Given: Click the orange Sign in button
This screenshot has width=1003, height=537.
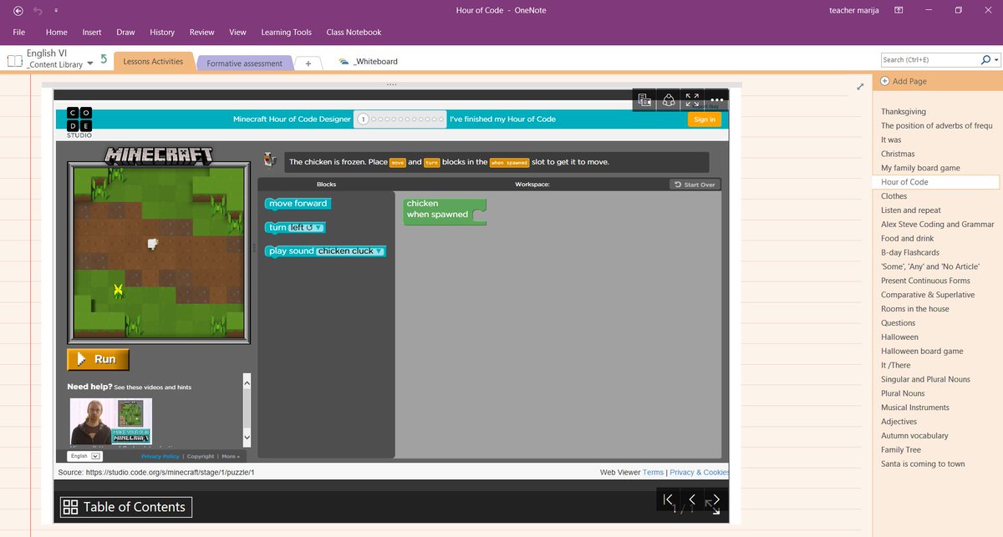Looking at the screenshot, I should [705, 119].
